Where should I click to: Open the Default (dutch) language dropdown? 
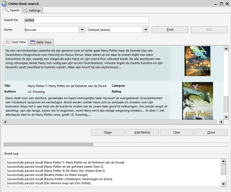click(146, 30)
